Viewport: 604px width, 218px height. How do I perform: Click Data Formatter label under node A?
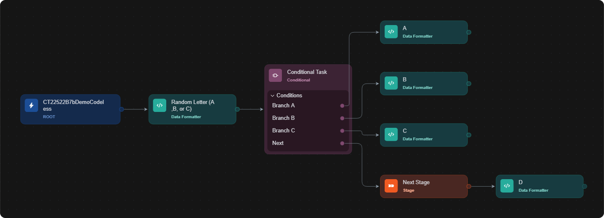pyautogui.click(x=418, y=36)
